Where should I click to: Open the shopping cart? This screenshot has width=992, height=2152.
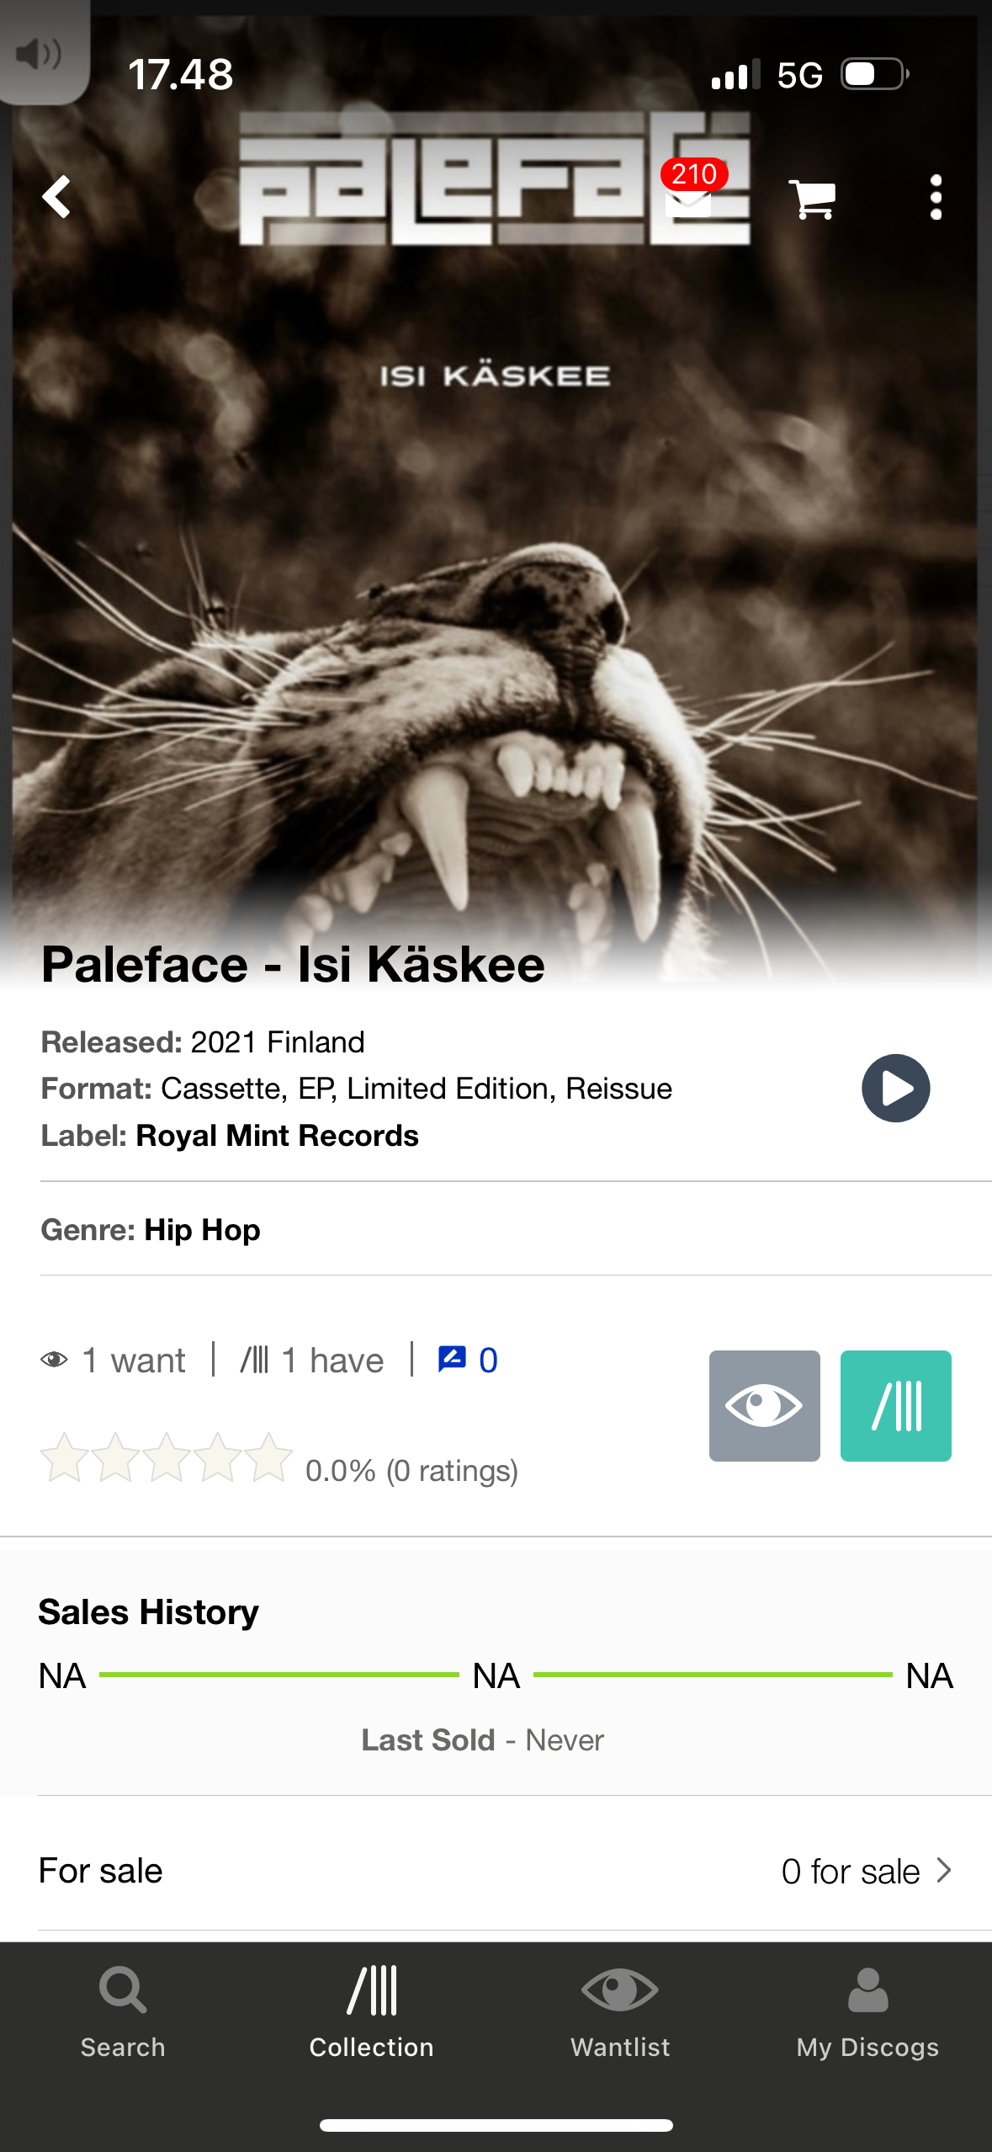tap(812, 200)
